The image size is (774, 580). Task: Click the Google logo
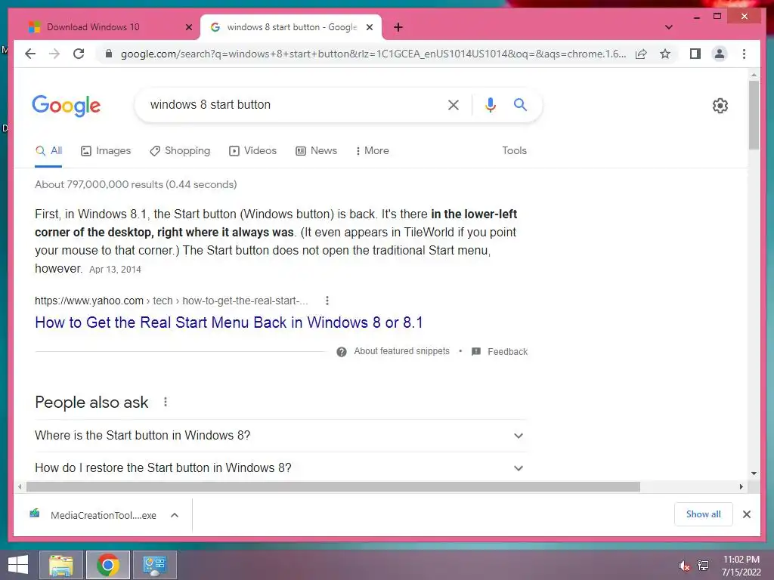point(67,105)
